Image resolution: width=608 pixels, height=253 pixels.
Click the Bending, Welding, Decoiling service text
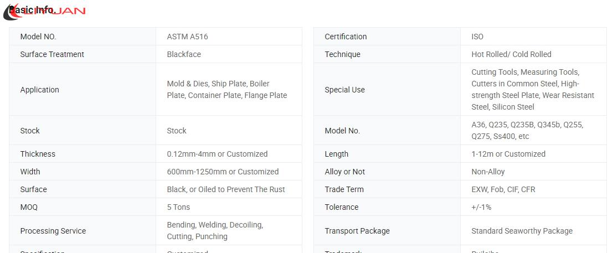215,230
